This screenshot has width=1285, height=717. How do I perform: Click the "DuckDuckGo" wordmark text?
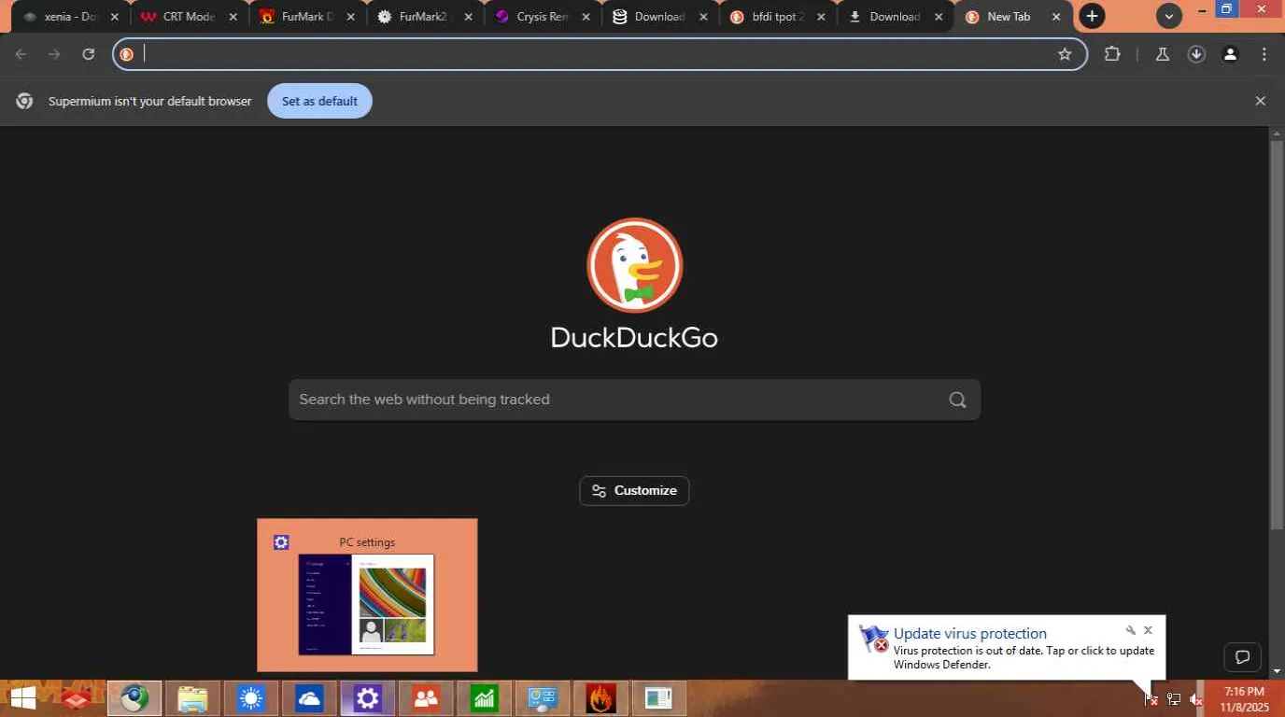click(x=634, y=337)
